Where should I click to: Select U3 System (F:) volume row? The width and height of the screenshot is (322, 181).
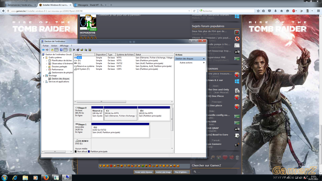tap(124, 69)
